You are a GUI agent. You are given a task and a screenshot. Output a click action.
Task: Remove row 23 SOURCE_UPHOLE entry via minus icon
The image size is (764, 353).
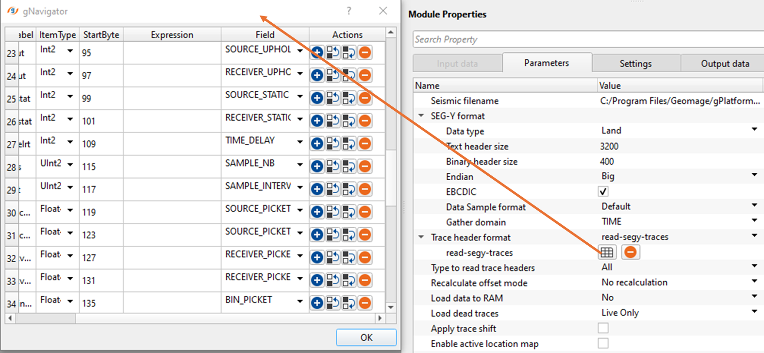(365, 52)
